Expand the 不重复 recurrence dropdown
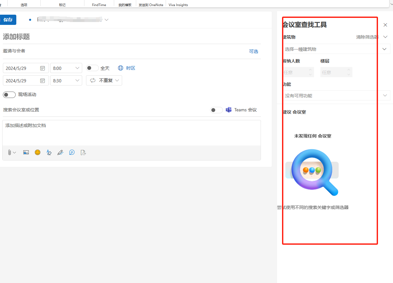The height and width of the screenshot is (283, 393). [104, 80]
